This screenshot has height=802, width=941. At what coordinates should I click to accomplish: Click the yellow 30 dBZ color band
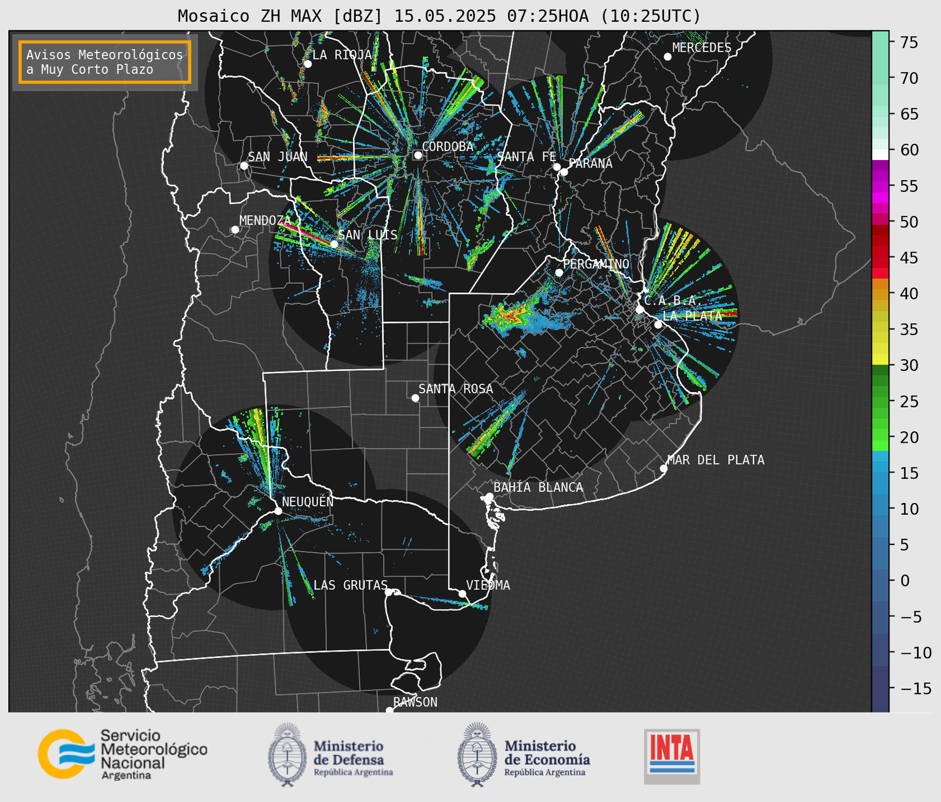tap(880, 360)
